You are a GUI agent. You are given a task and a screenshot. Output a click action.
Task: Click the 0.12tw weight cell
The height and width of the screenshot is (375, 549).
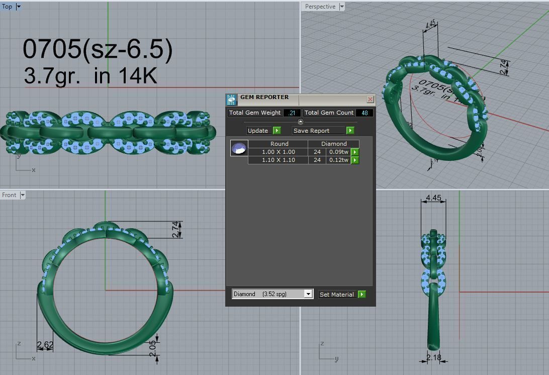(338, 160)
